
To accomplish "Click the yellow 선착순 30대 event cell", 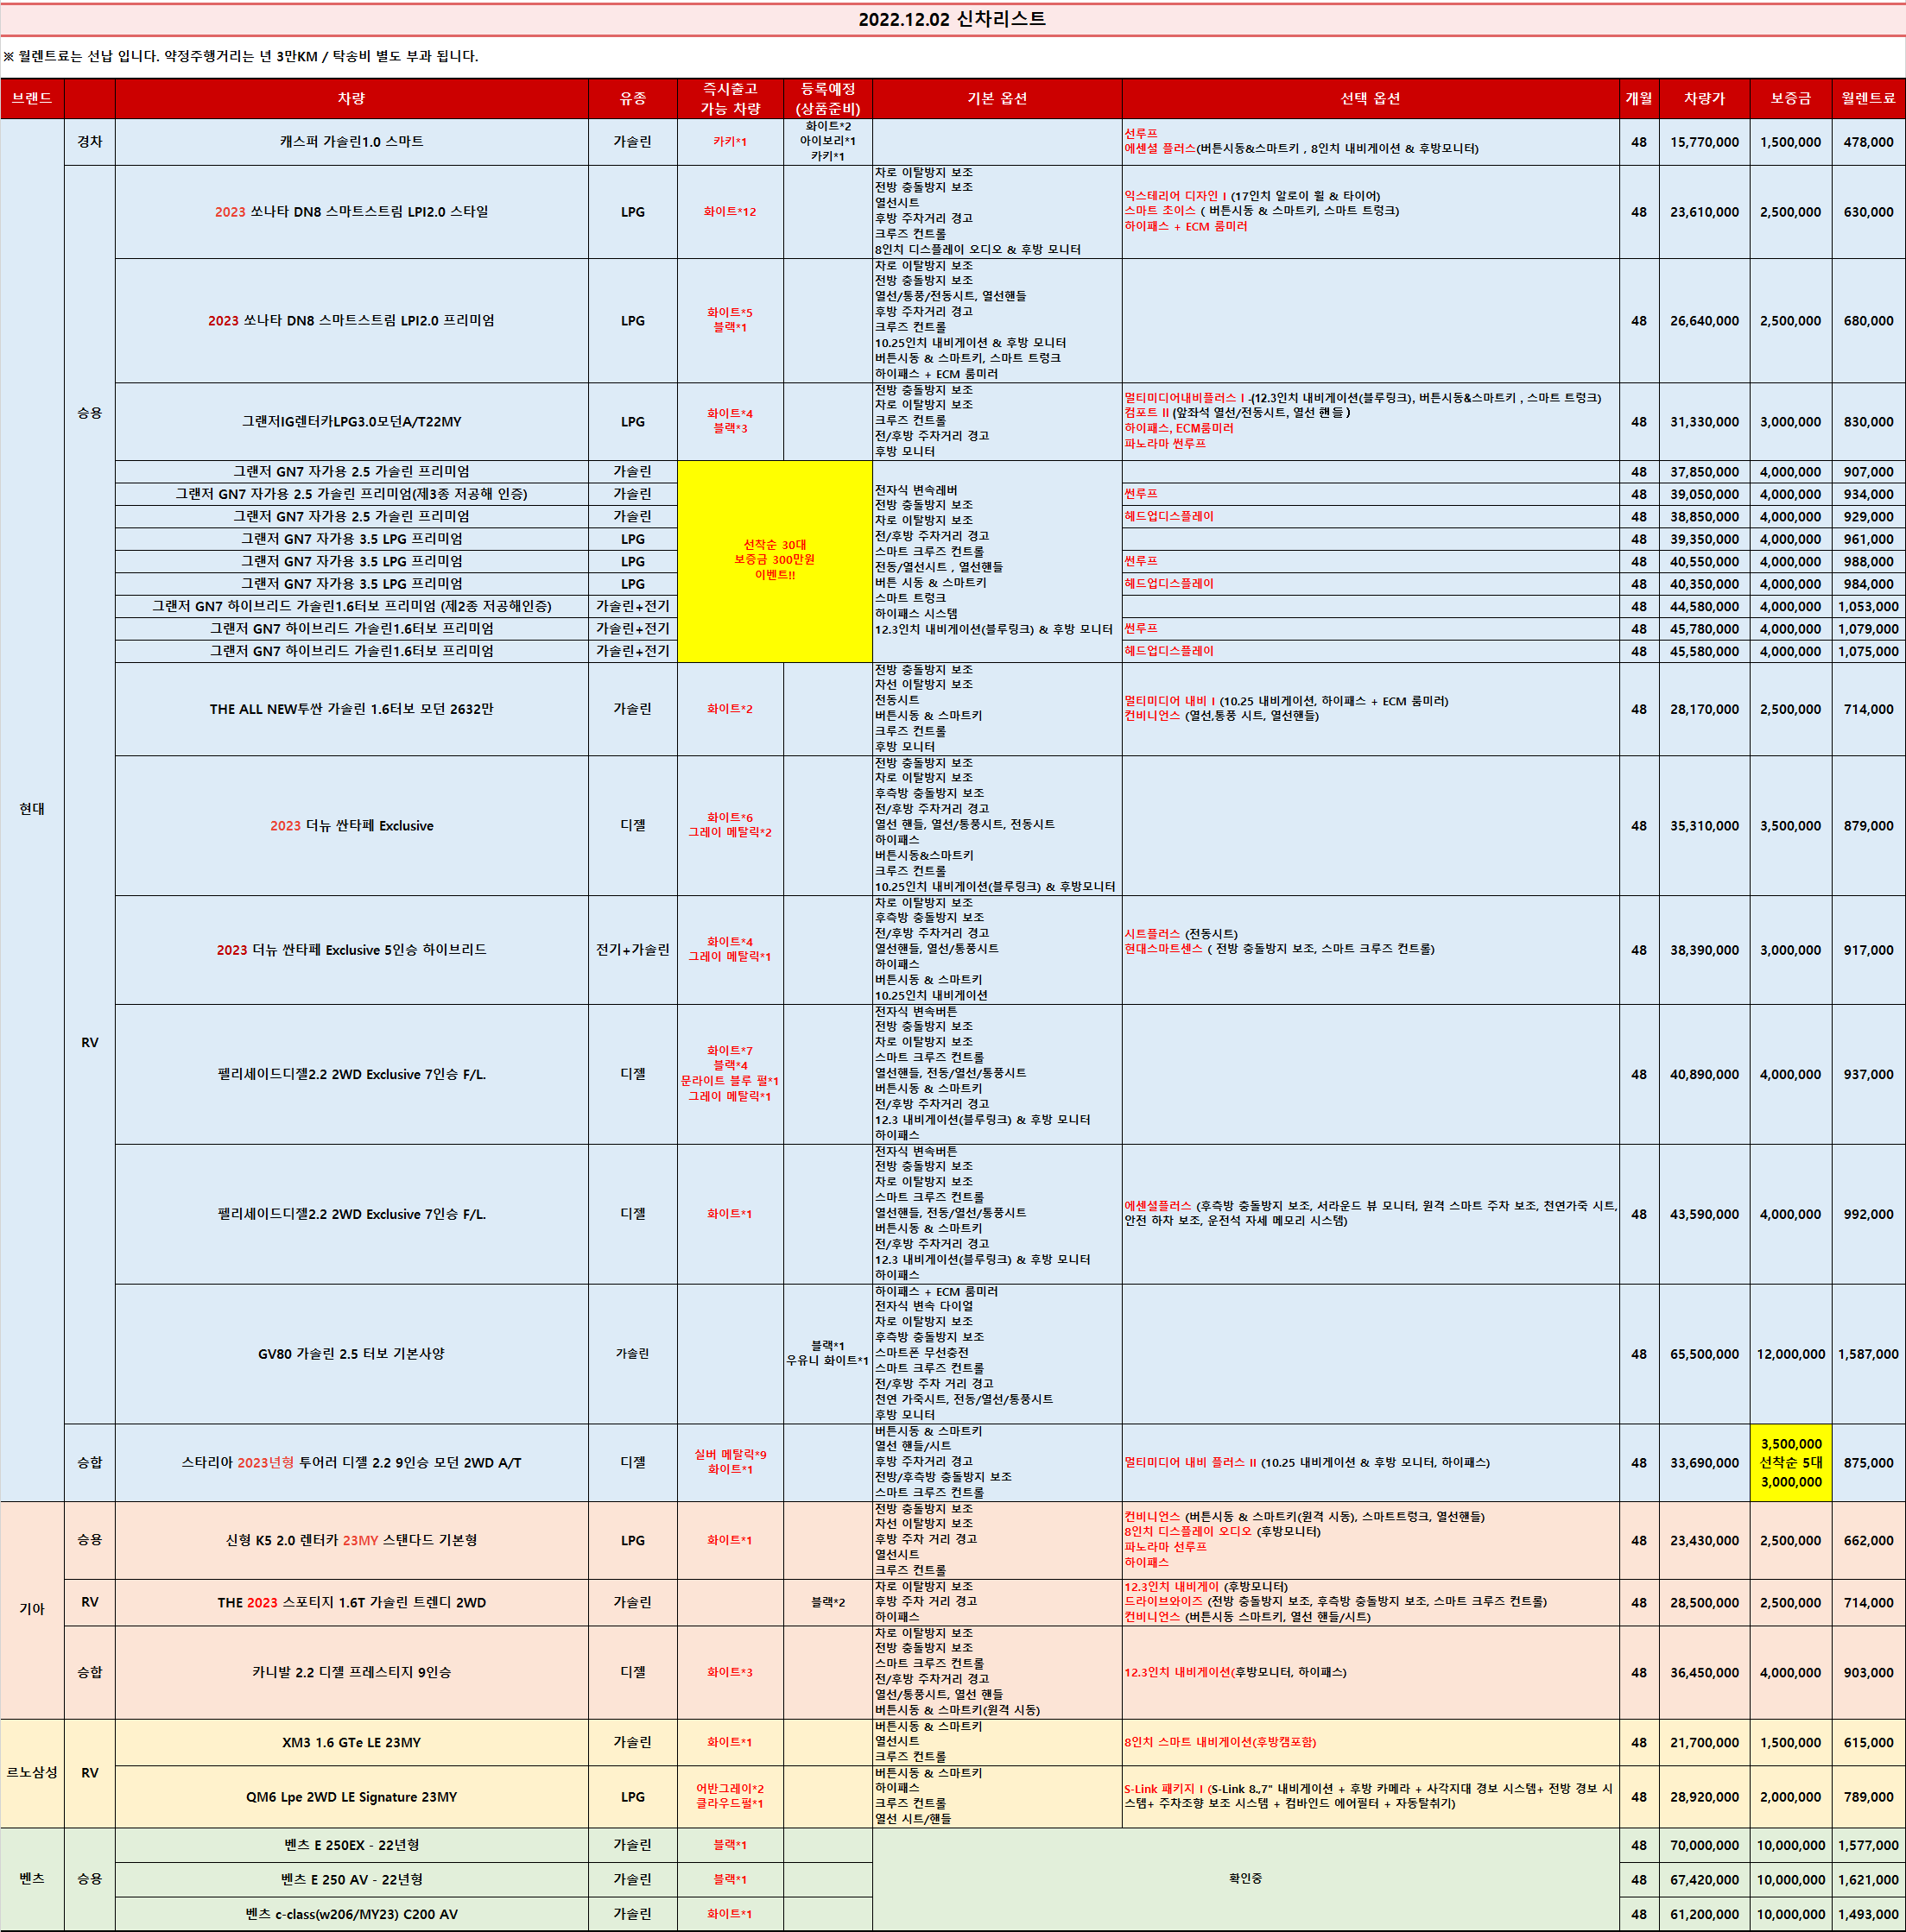I will tap(775, 560).
